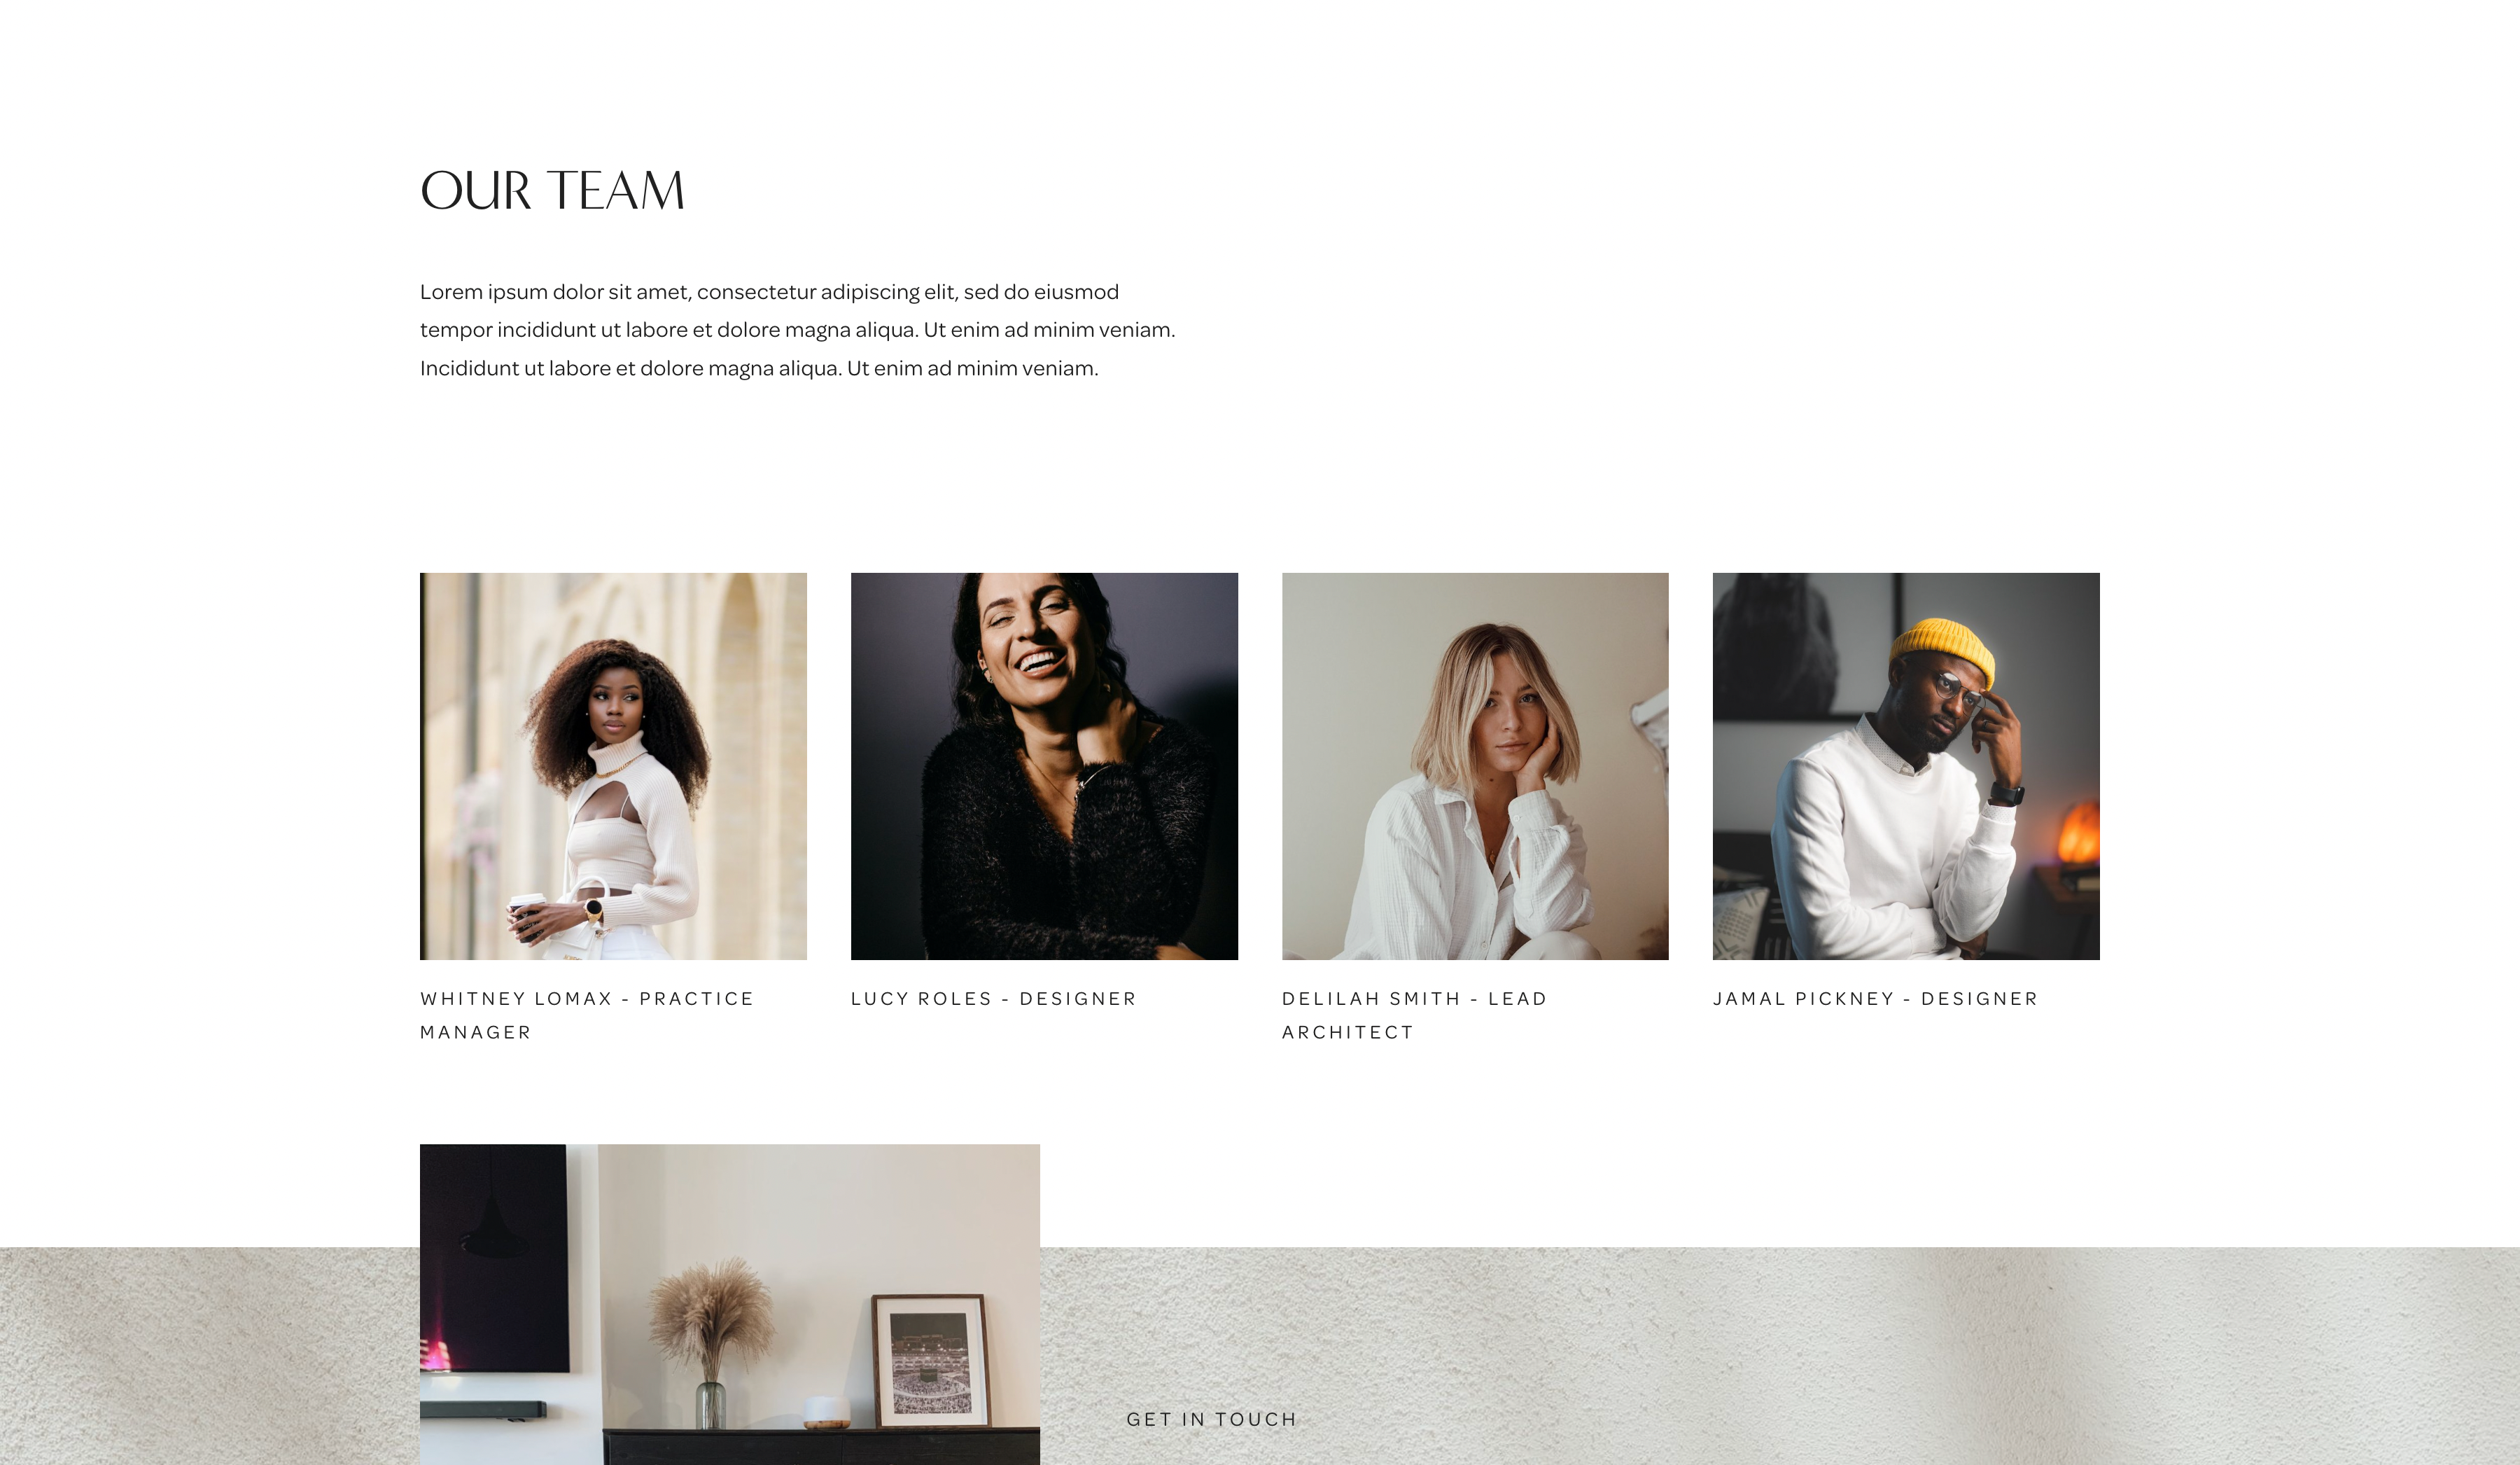The width and height of the screenshot is (2520, 1465).
Task: Click the orange lamp in Jamal's photo
Action: [2078, 831]
